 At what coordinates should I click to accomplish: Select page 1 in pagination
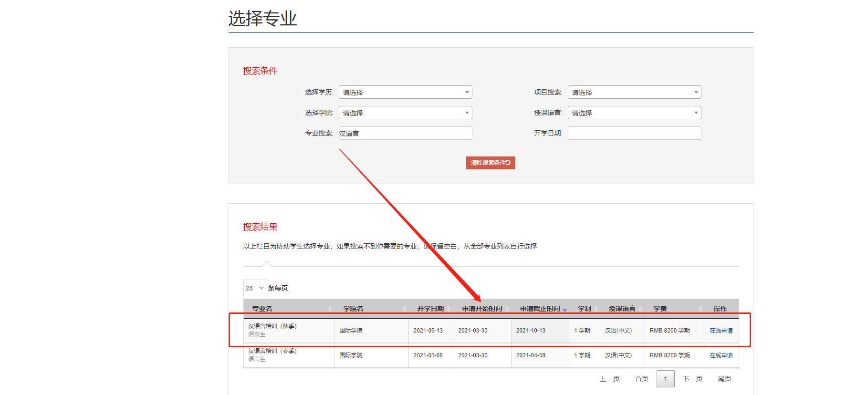665,379
